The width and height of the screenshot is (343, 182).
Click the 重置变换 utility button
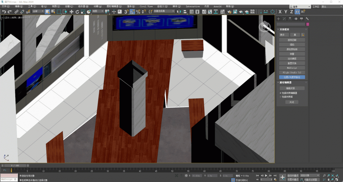coord(292,63)
